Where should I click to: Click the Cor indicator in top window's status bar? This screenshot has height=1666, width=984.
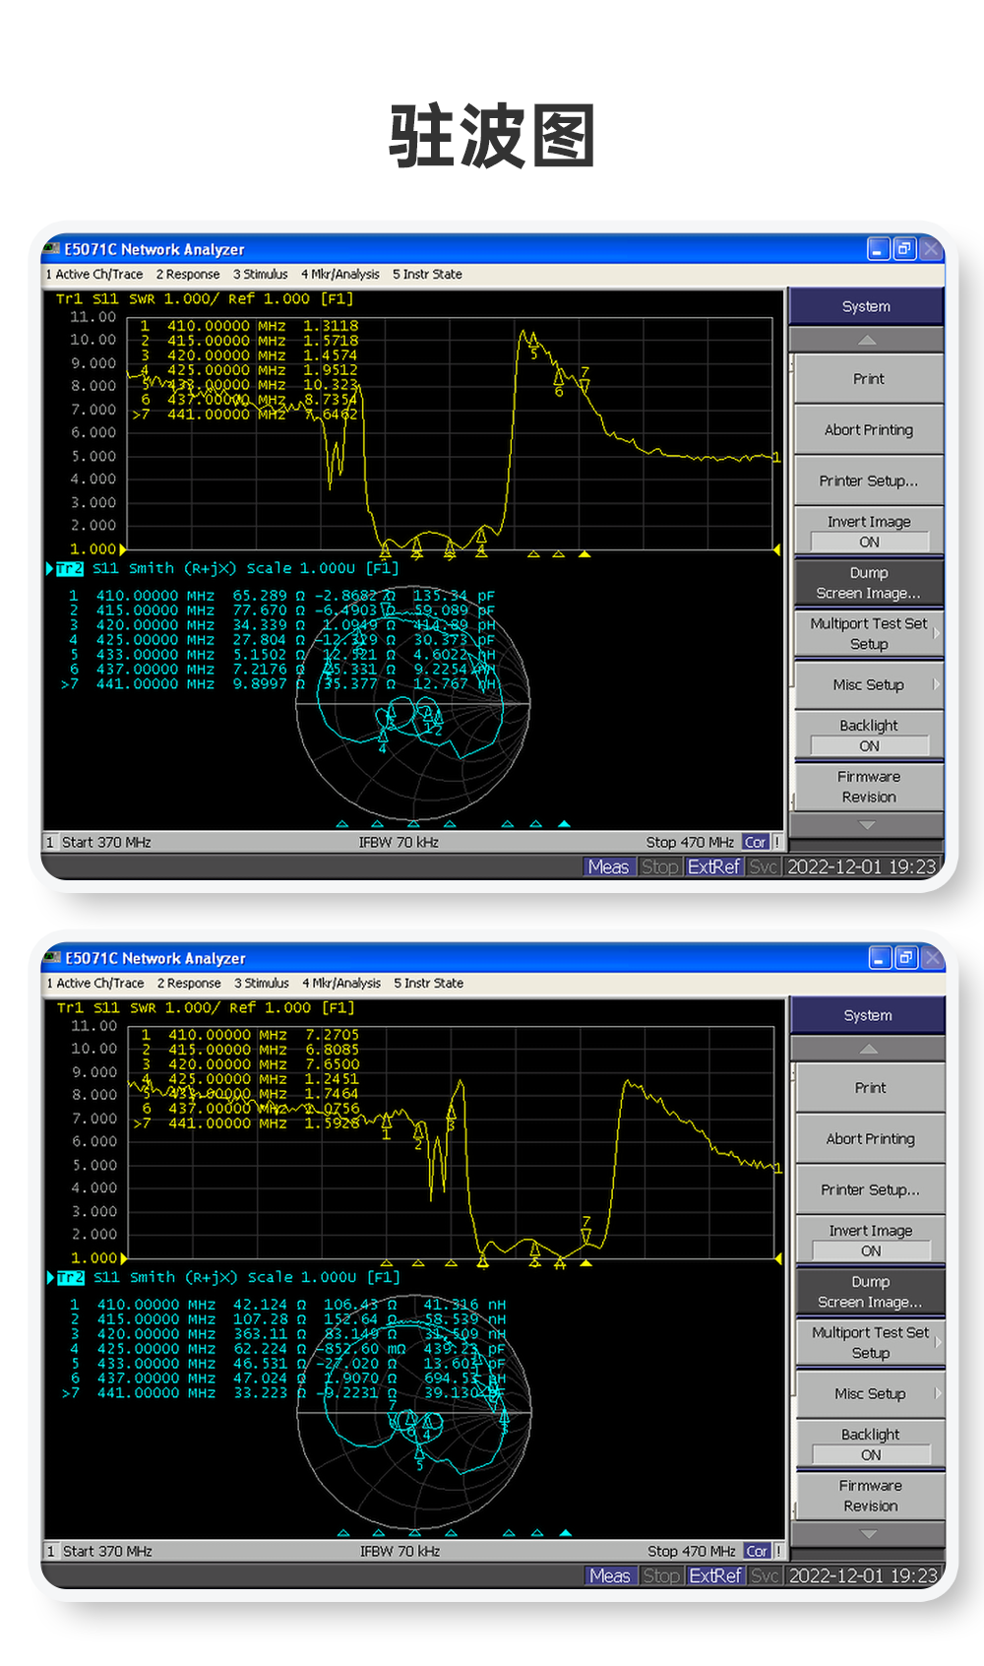[x=755, y=843]
